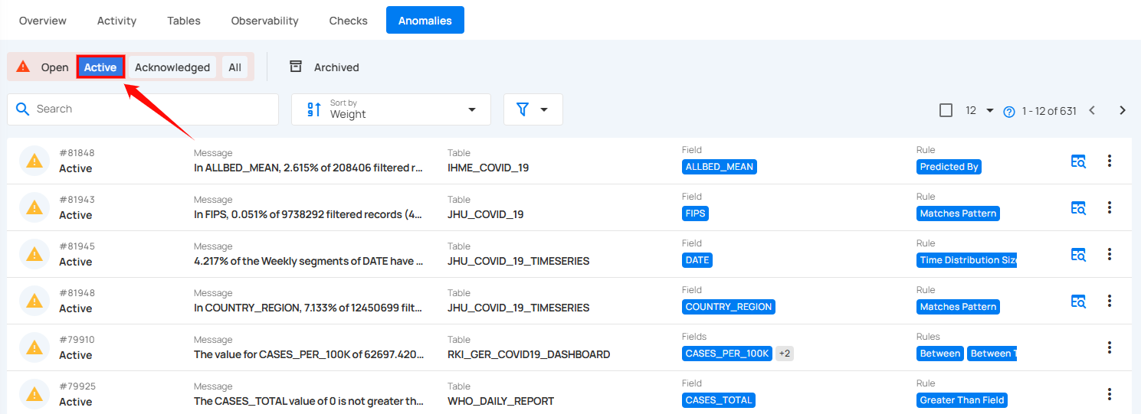
Task: Open the filter funnel dropdown
Action: (x=533, y=109)
